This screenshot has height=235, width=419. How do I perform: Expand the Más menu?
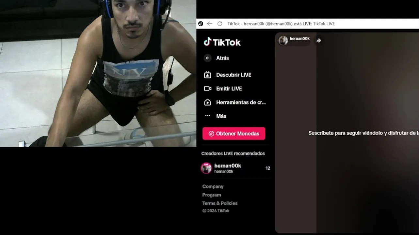point(221,116)
